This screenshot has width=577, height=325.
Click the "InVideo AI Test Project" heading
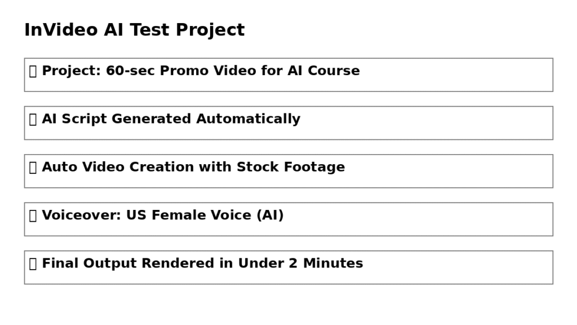pos(134,30)
